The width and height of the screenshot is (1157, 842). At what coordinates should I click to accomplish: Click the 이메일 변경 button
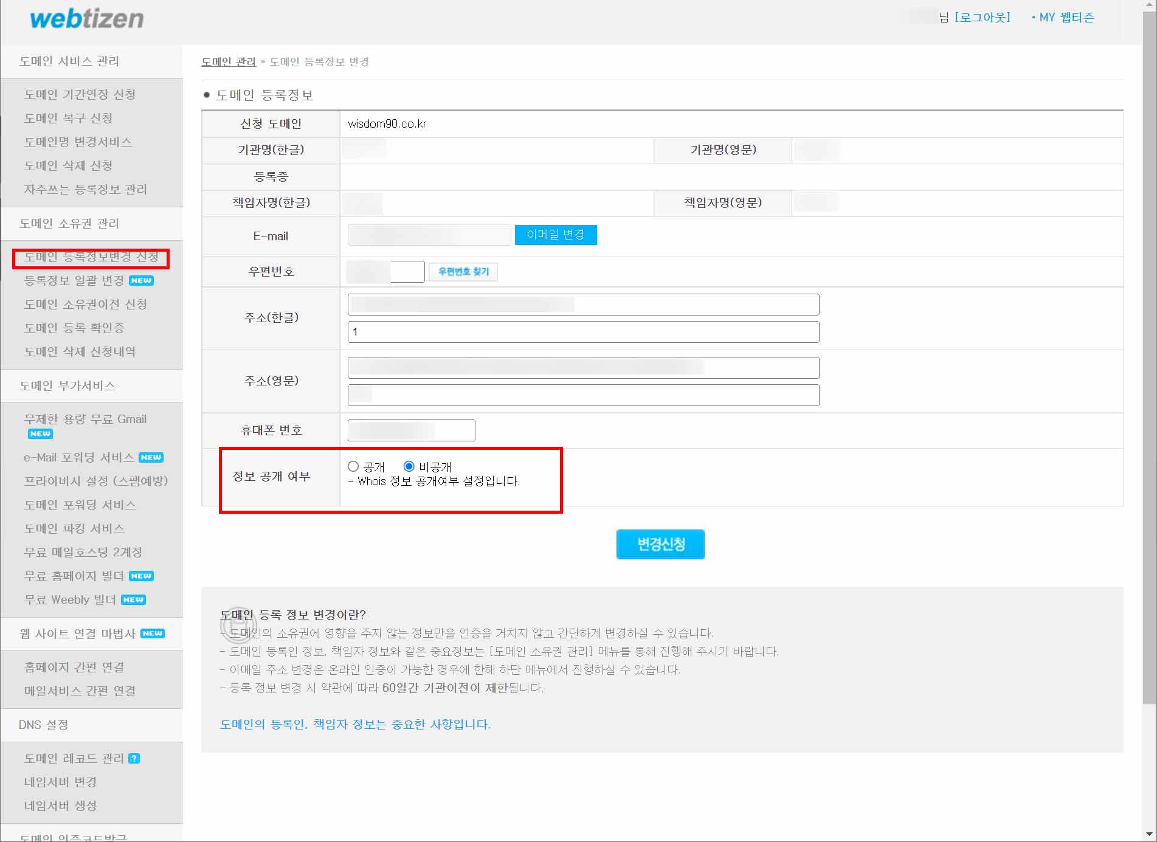[x=555, y=235]
